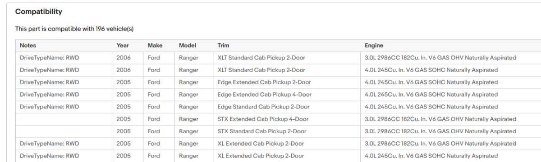Select the XLT Standard Cab 3.0L row
541x162 pixels.
click(x=278, y=58)
